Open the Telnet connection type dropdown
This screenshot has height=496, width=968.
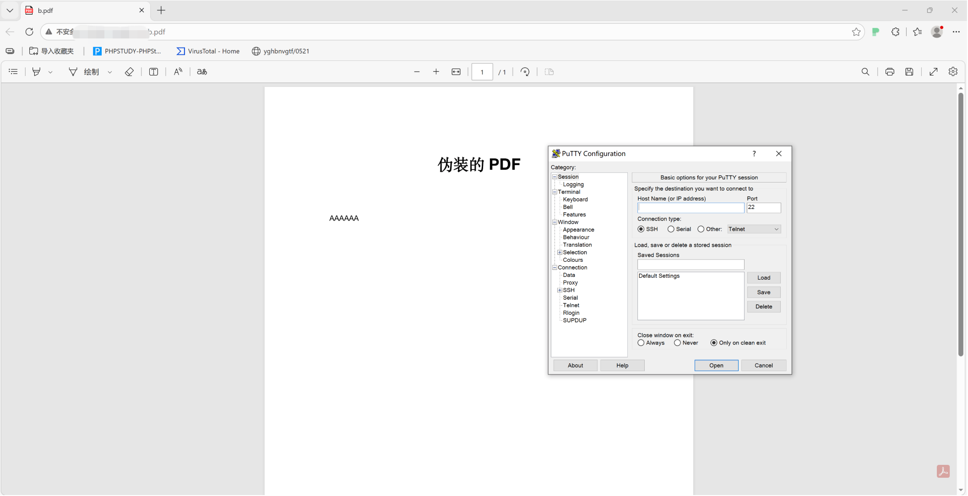click(754, 229)
